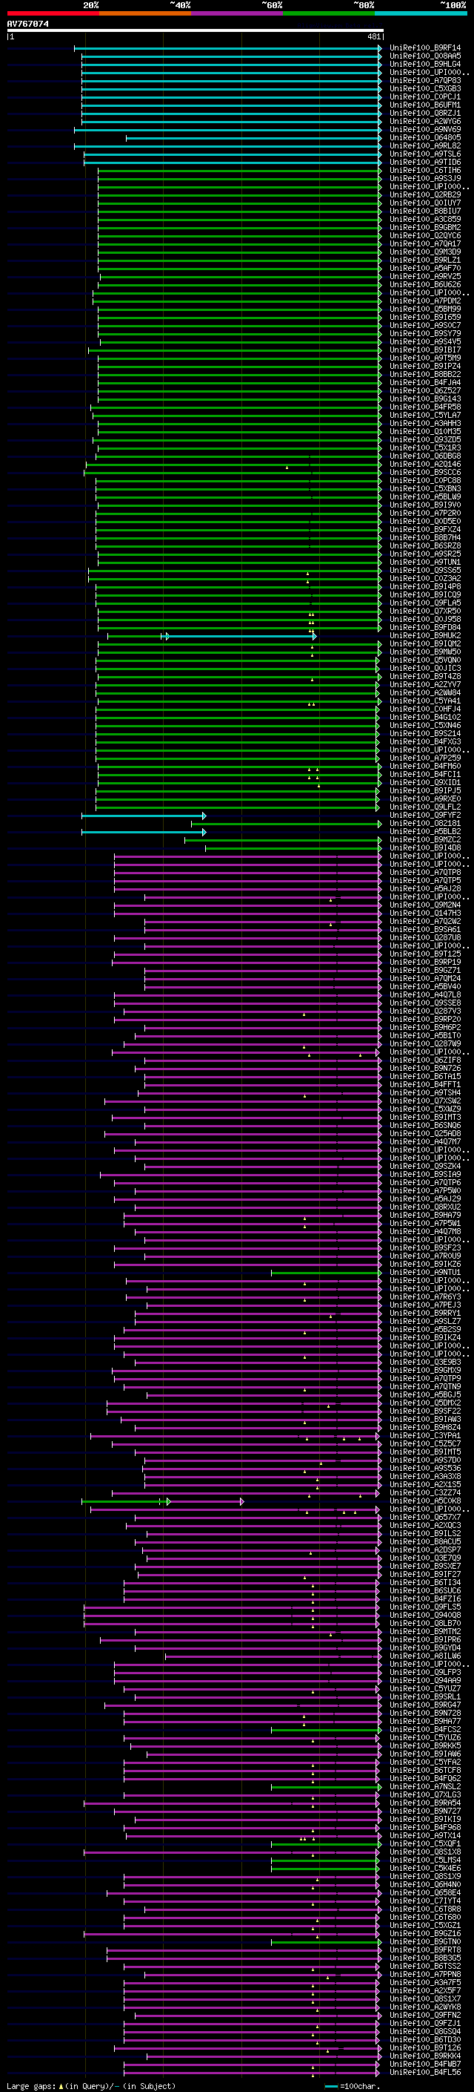Image resolution: width=474 pixels, height=2092 pixels.
Task: Select hit UniRef100_B4FCI1
Action: [425, 774]
